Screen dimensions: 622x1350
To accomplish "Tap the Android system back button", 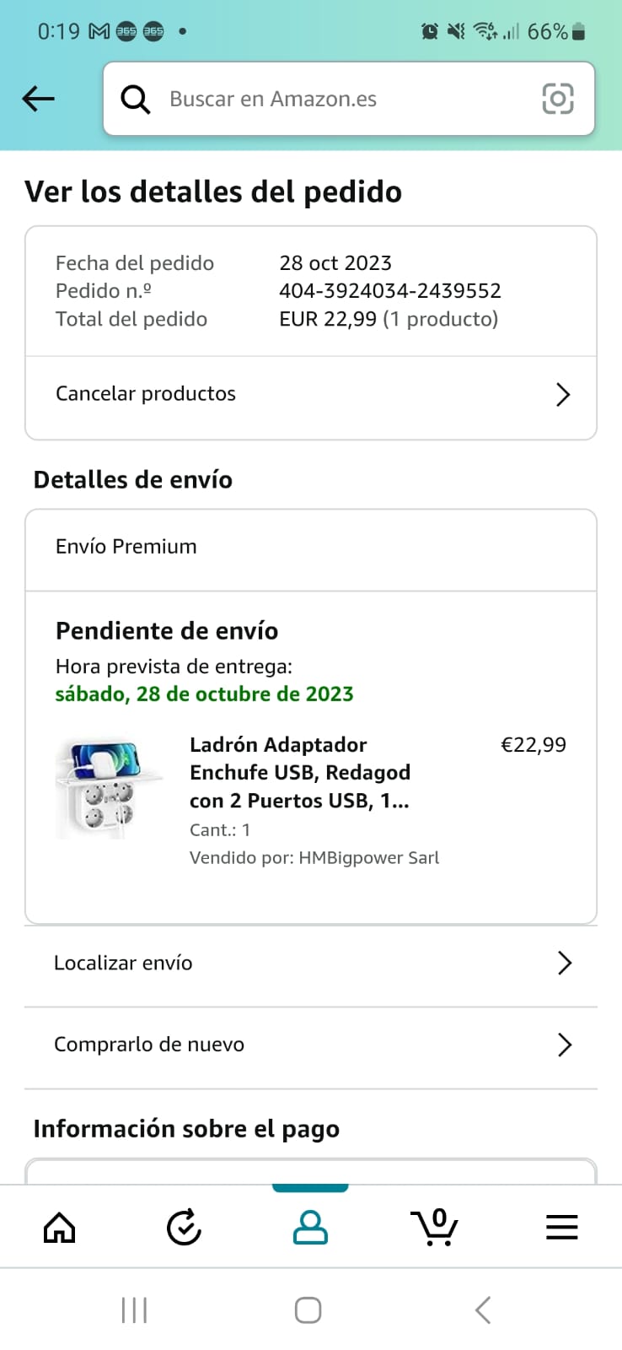I will 482,1310.
